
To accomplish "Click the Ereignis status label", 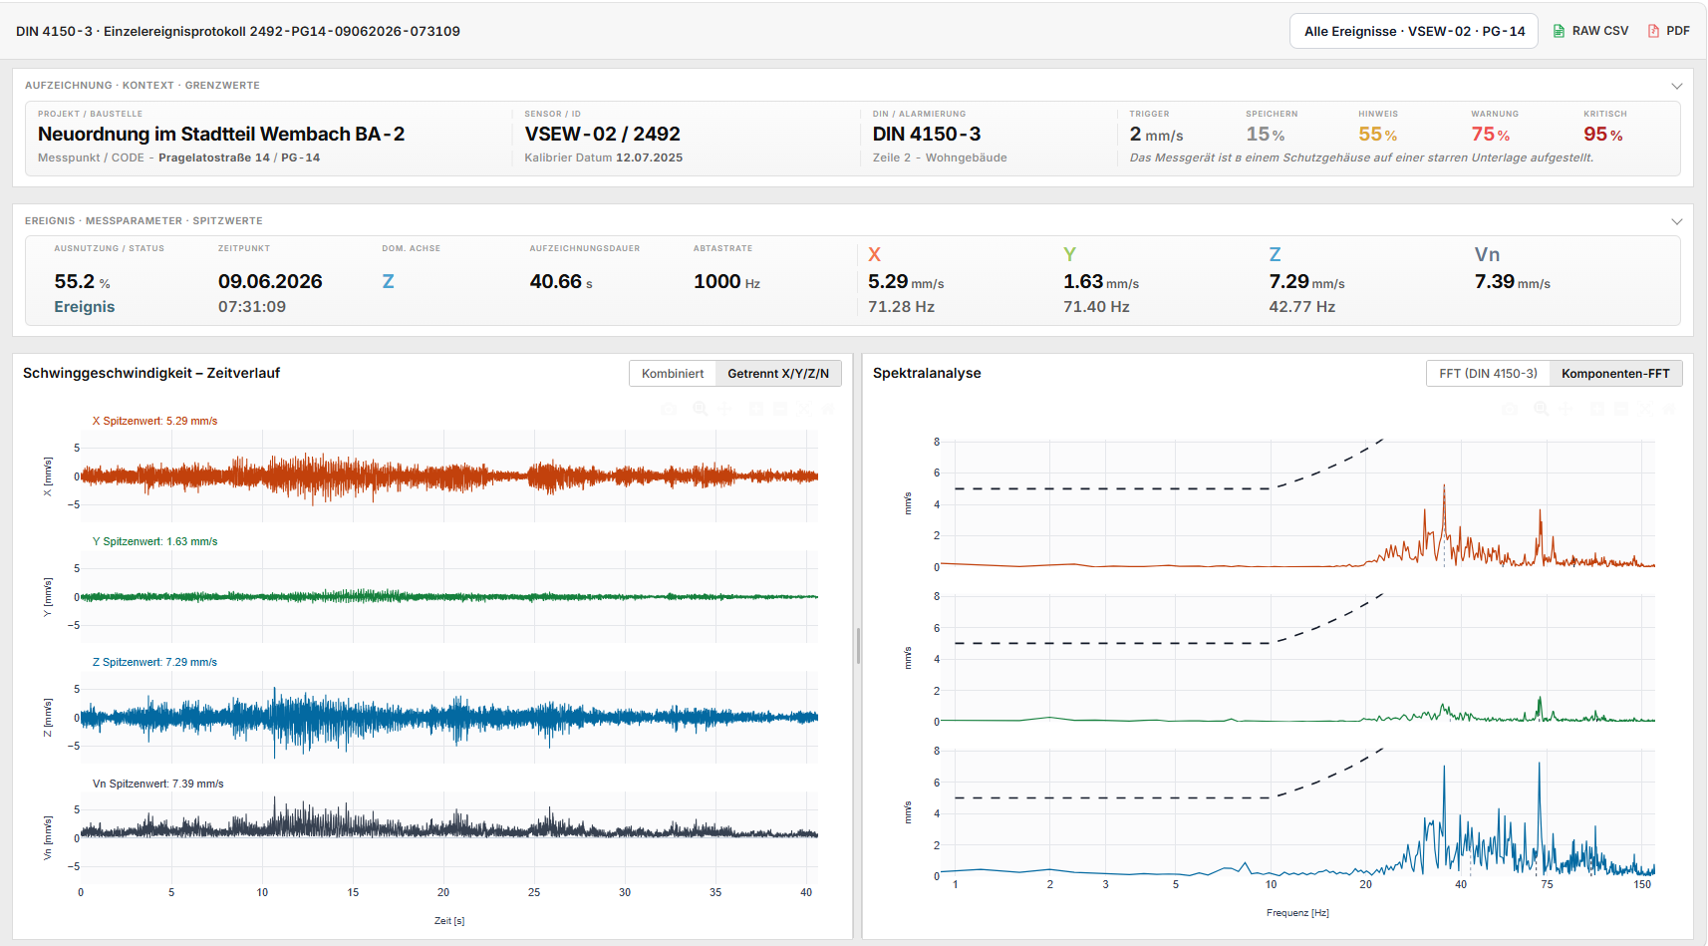I will coord(85,307).
